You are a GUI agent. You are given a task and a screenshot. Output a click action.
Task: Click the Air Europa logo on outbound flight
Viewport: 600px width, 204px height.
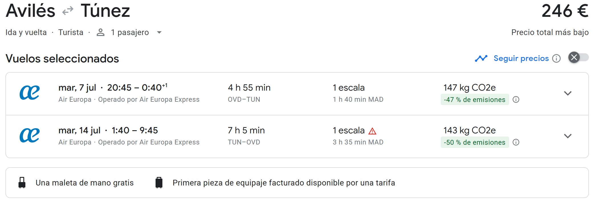[30, 93]
